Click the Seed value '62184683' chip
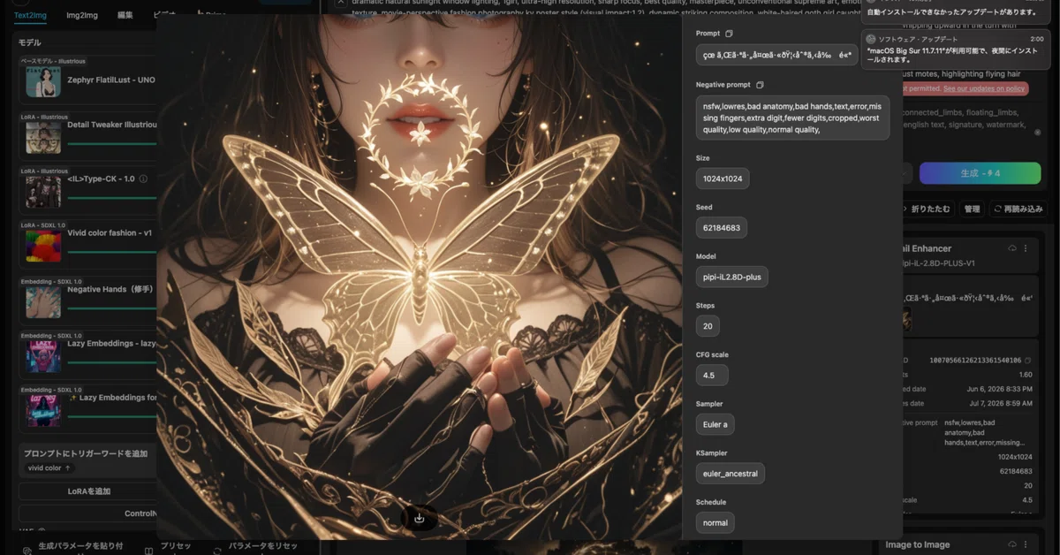 pyautogui.click(x=722, y=227)
